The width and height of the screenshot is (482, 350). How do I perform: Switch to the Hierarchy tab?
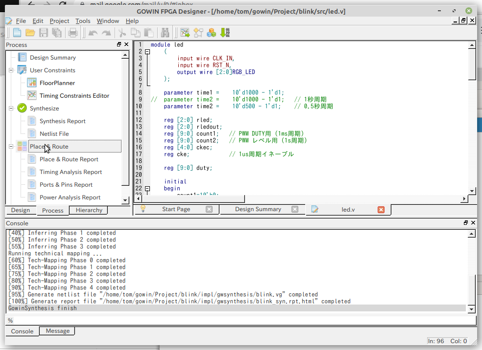pyautogui.click(x=89, y=210)
